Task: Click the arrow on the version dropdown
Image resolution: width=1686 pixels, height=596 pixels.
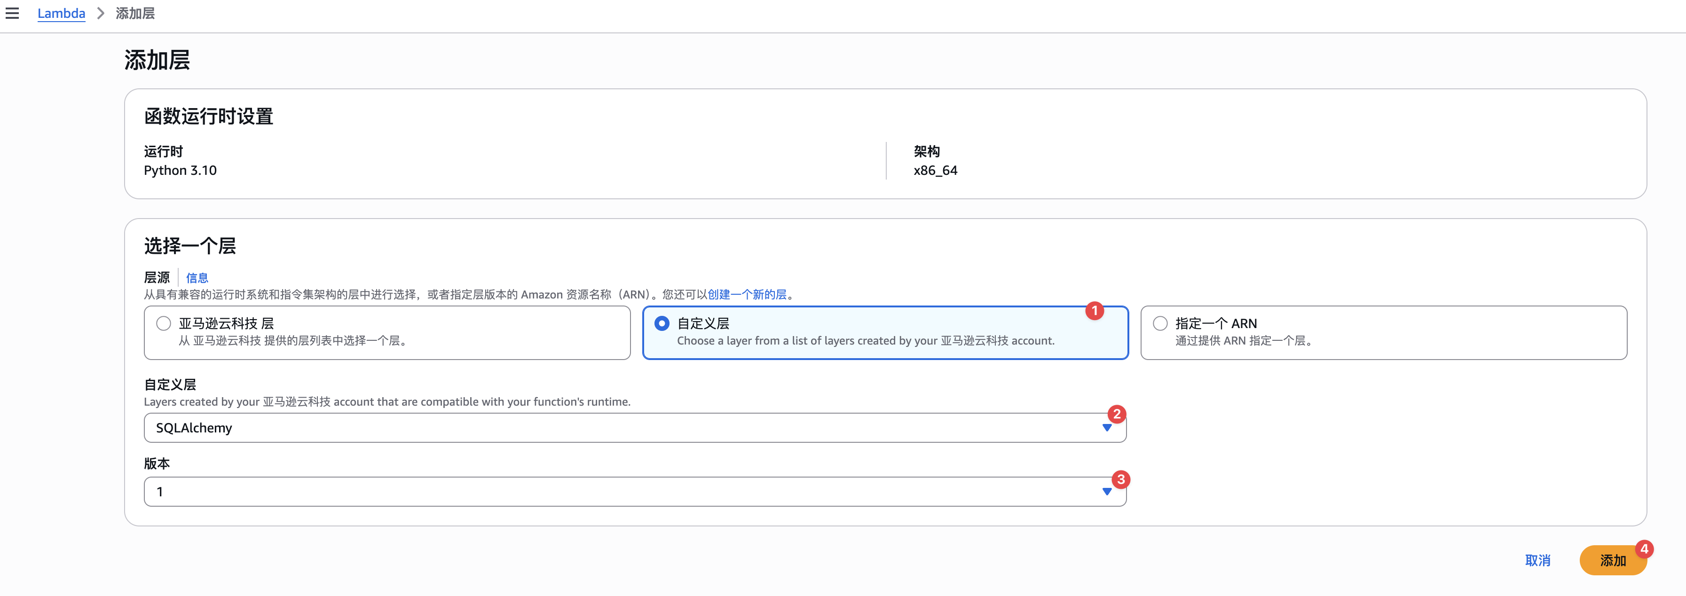Action: (x=1107, y=492)
